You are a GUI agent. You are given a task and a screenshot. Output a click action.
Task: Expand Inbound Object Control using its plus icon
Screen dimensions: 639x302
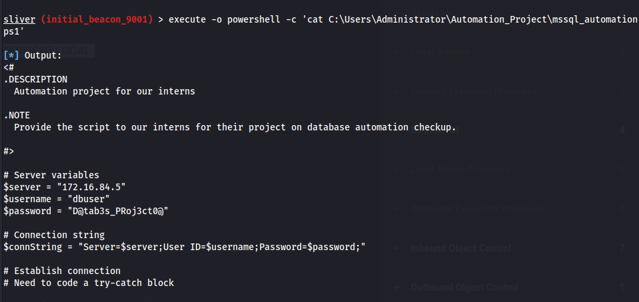point(397,248)
